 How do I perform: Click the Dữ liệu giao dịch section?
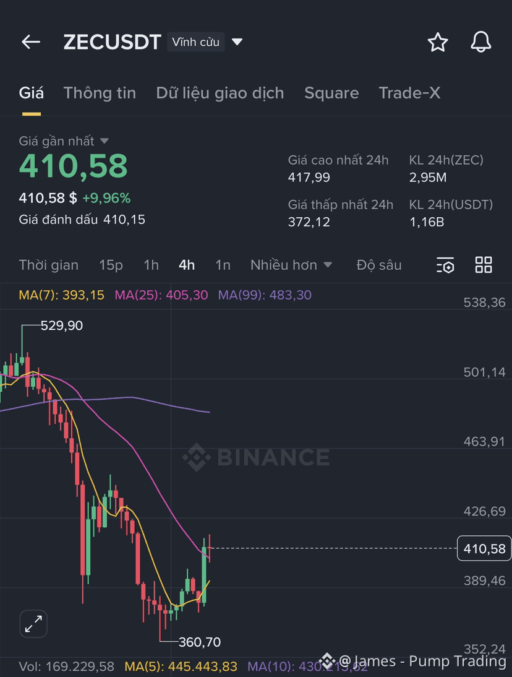[x=220, y=93]
